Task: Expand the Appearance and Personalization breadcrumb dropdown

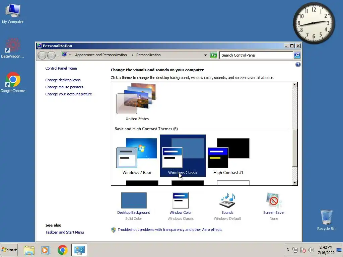Action: coord(132,55)
